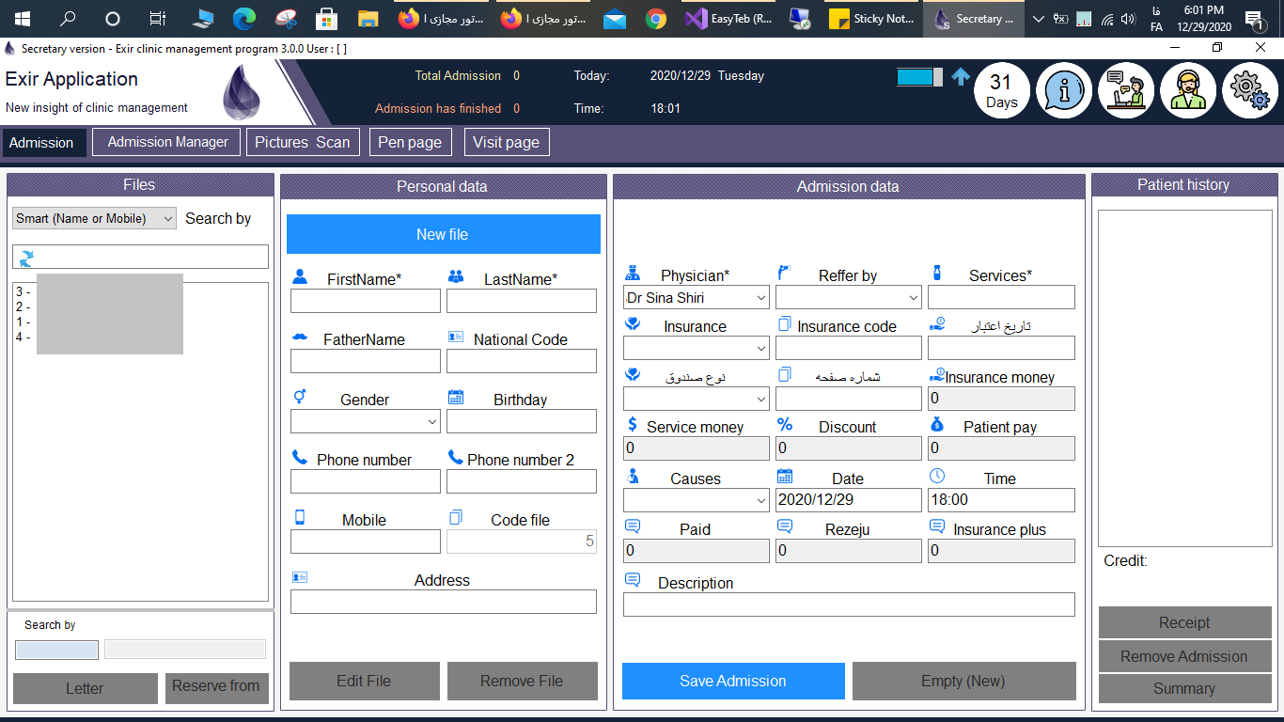Click the New file button

pos(444,234)
